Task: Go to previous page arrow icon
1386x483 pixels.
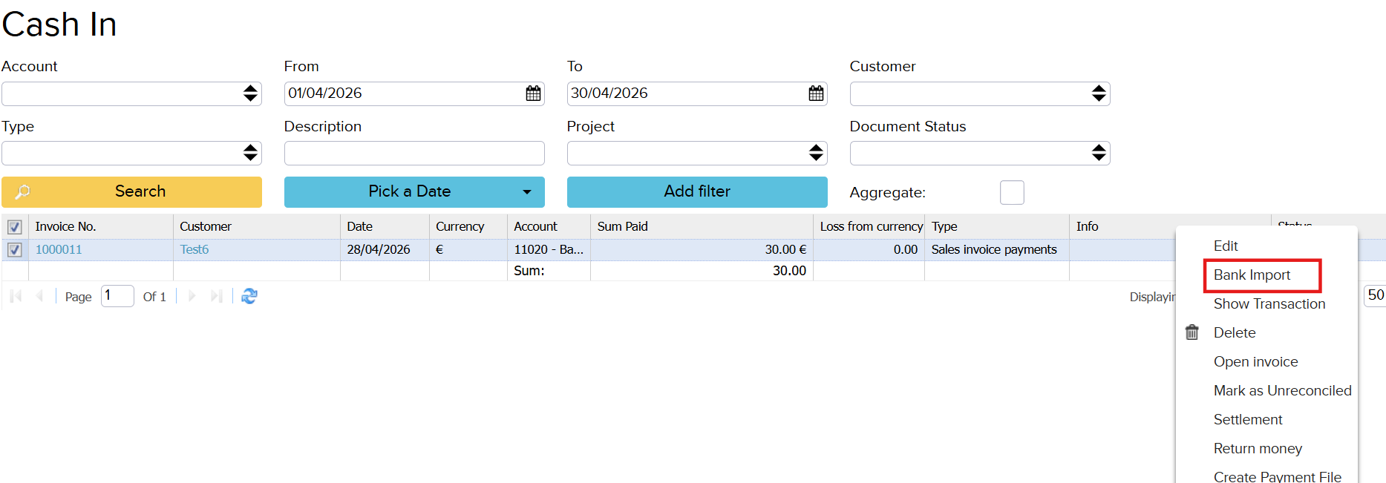Action: [x=40, y=296]
